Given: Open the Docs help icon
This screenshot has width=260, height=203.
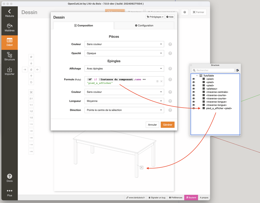Looking at the screenshot, I should (x=9, y=178).
